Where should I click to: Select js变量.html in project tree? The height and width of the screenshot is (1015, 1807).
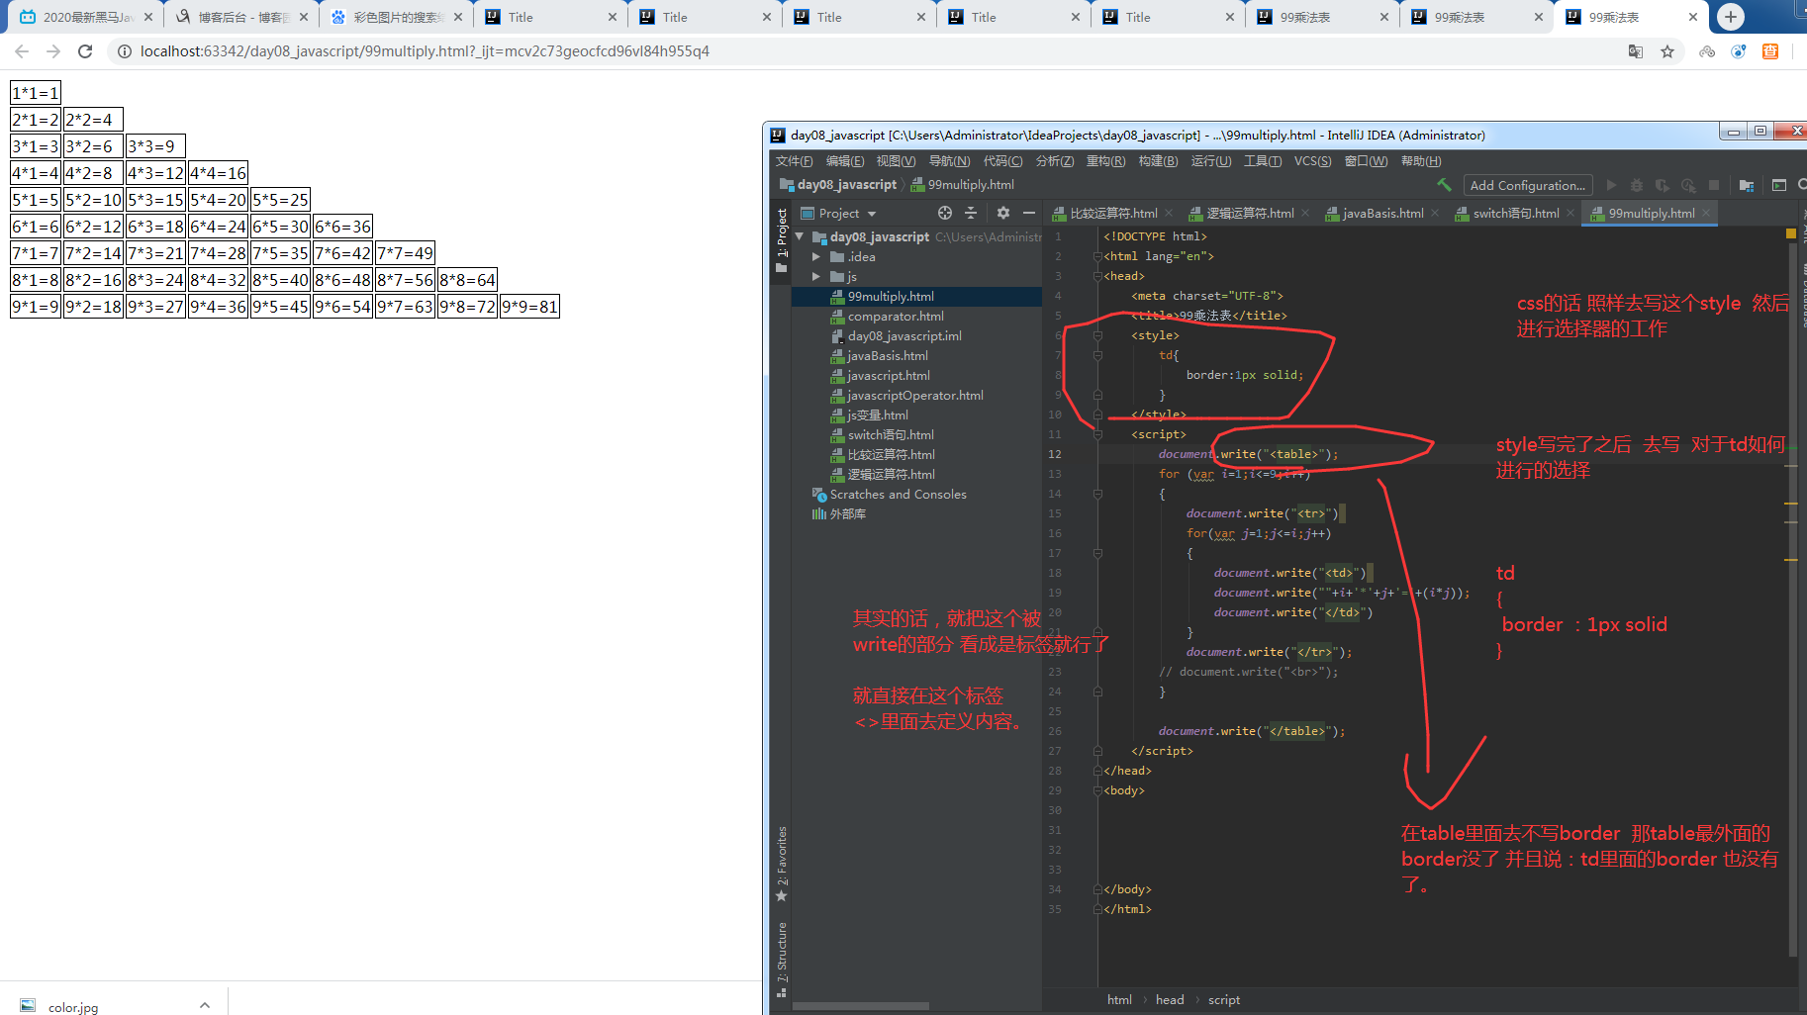pyautogui.click(x=878, y=415)
